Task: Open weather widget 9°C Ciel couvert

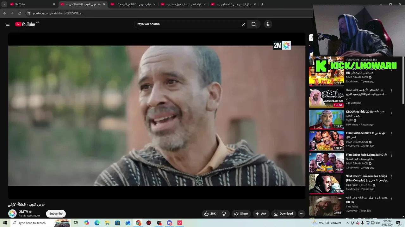Action: point(327,223)
